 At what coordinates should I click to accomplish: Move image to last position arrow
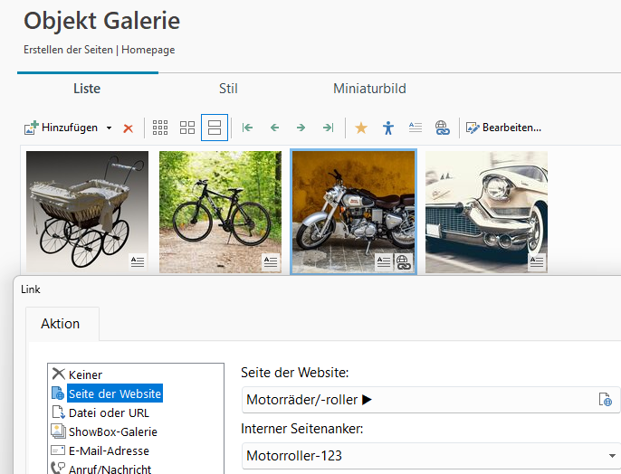(x=328, y=128)
